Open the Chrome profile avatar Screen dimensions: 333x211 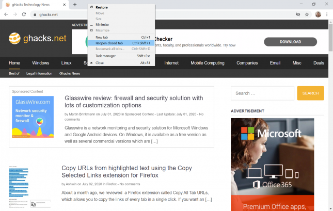click(318, 14)
